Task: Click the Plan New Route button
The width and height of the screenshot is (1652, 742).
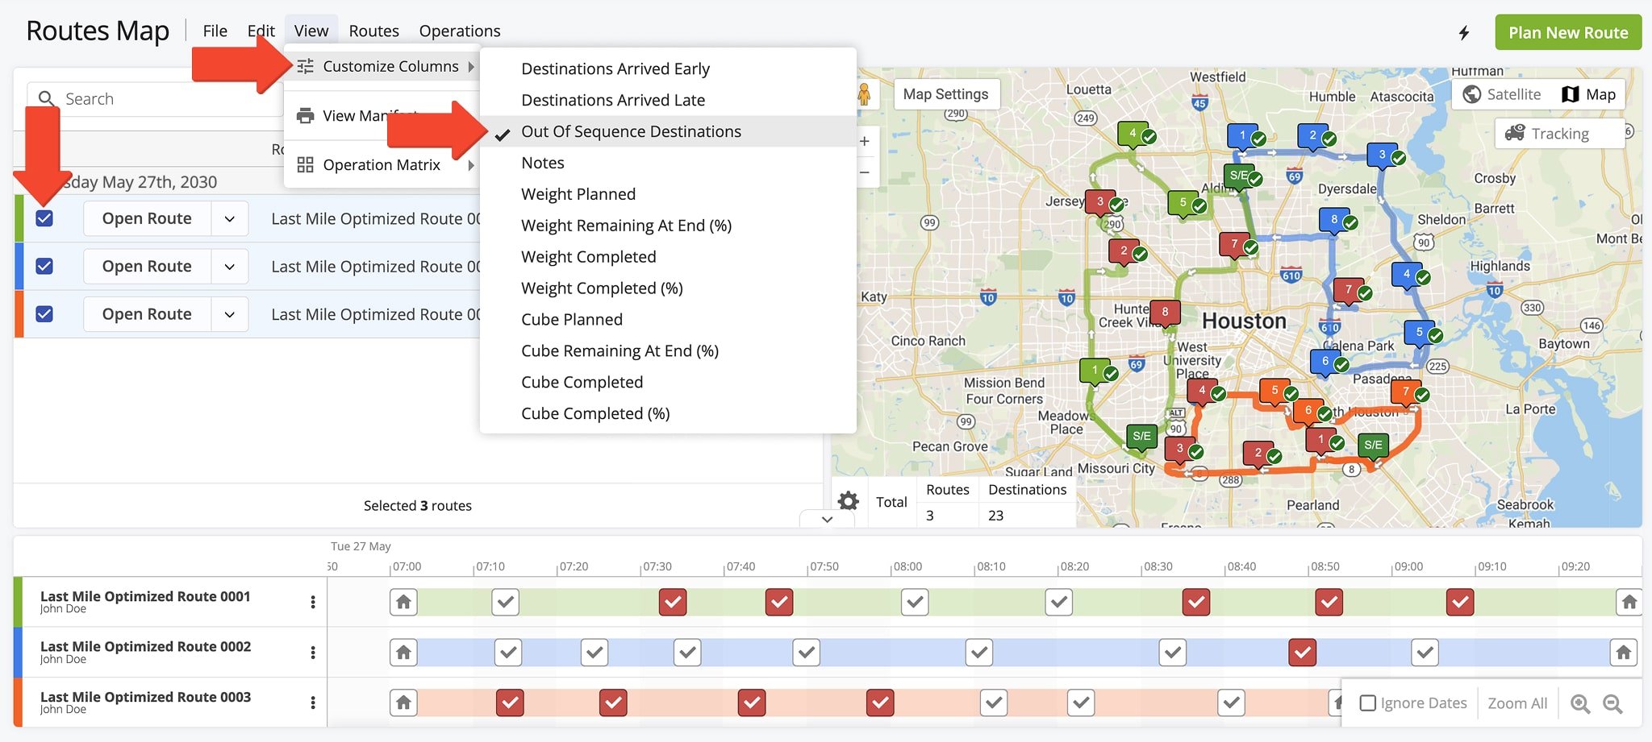Action: coord(1567,32)
